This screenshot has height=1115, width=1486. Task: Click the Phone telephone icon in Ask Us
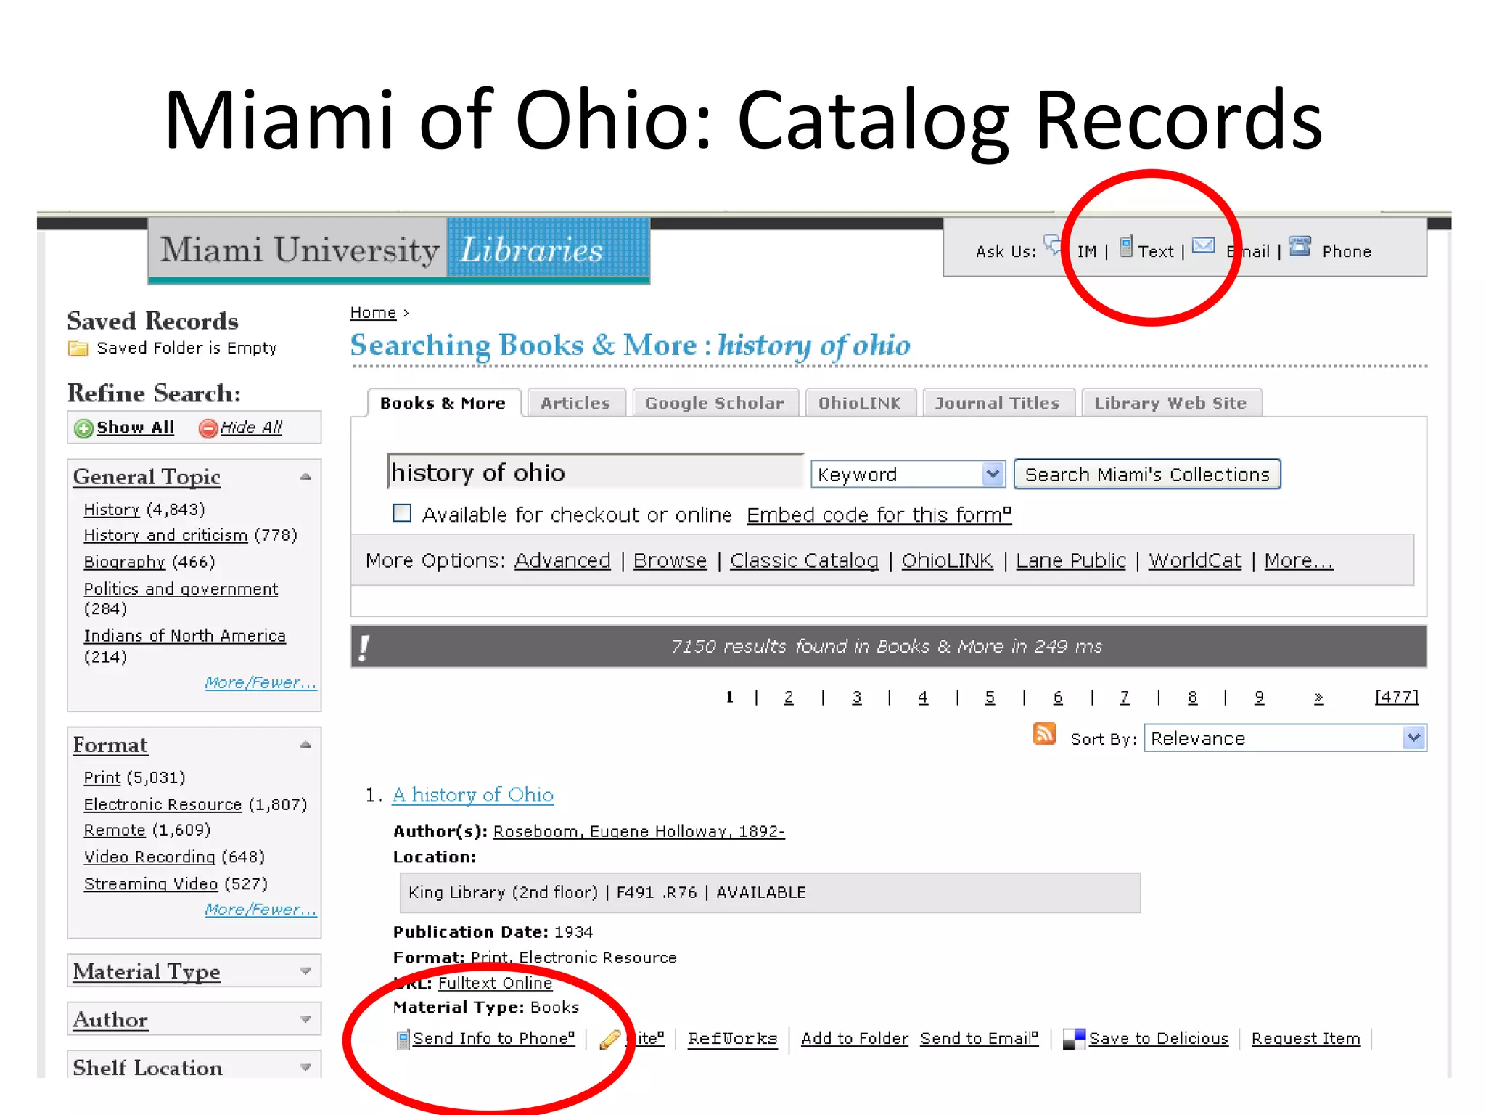(x=1300, y=246)
